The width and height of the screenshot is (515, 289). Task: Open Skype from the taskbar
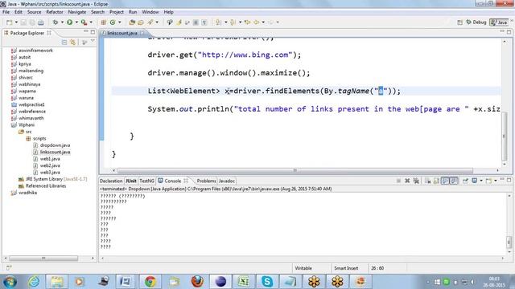point(267,282)
